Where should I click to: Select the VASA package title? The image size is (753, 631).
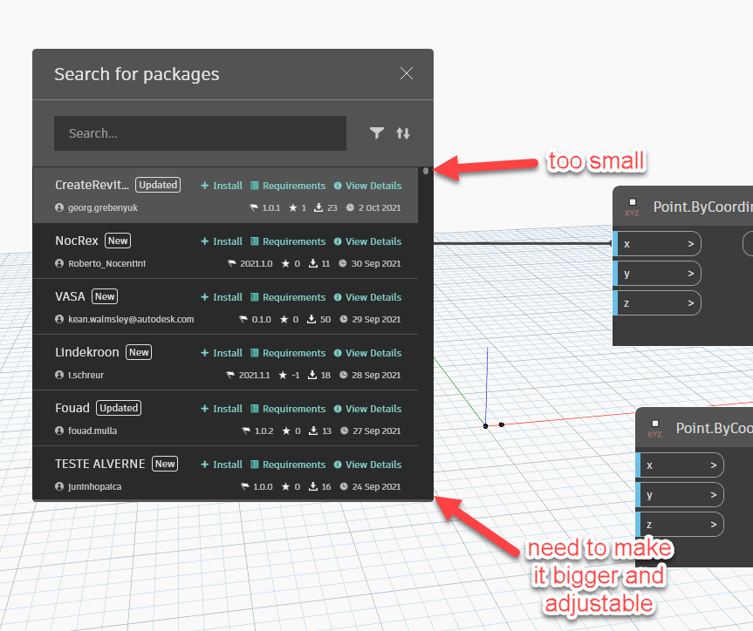tap(70, 296)
